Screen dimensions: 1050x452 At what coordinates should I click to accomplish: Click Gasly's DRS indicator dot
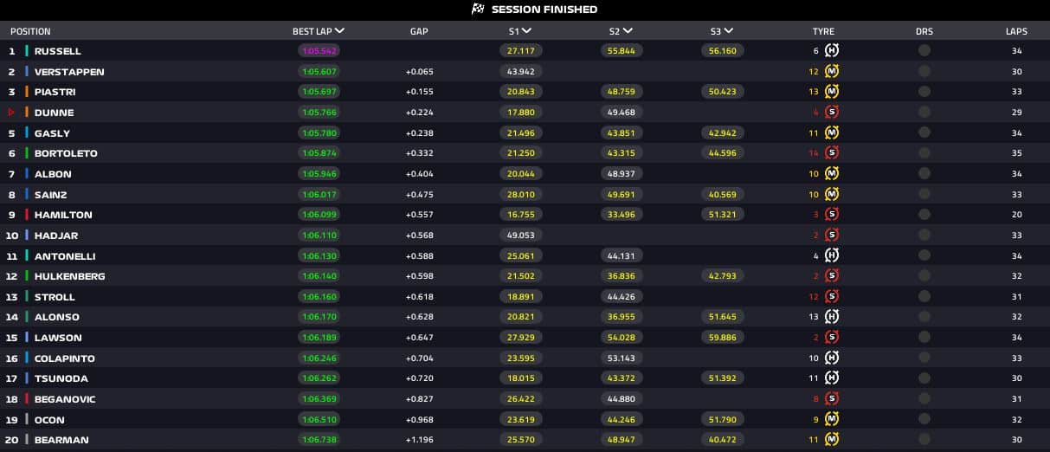924,133
